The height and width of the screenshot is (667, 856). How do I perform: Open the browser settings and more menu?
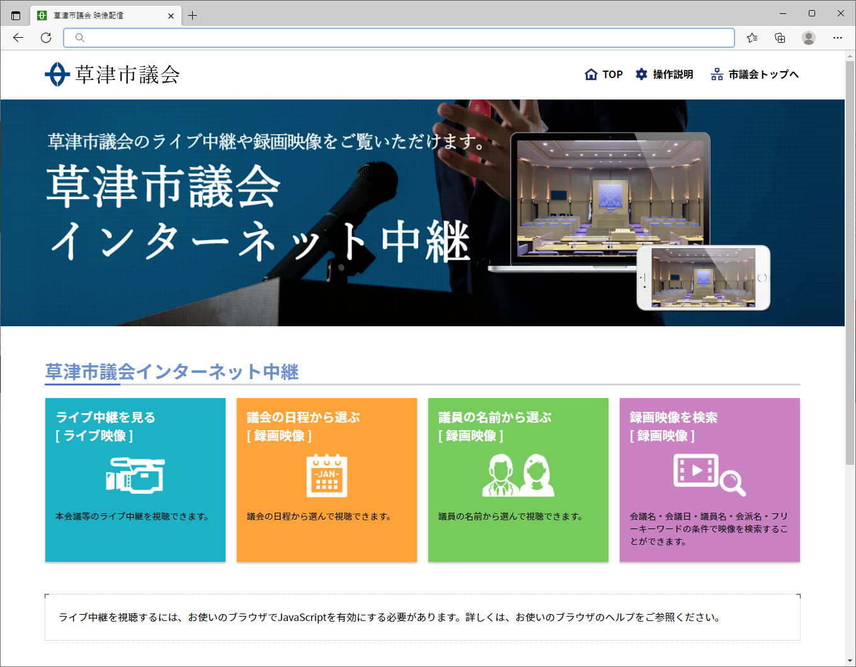pyautogui.click(x=838, y=38)
